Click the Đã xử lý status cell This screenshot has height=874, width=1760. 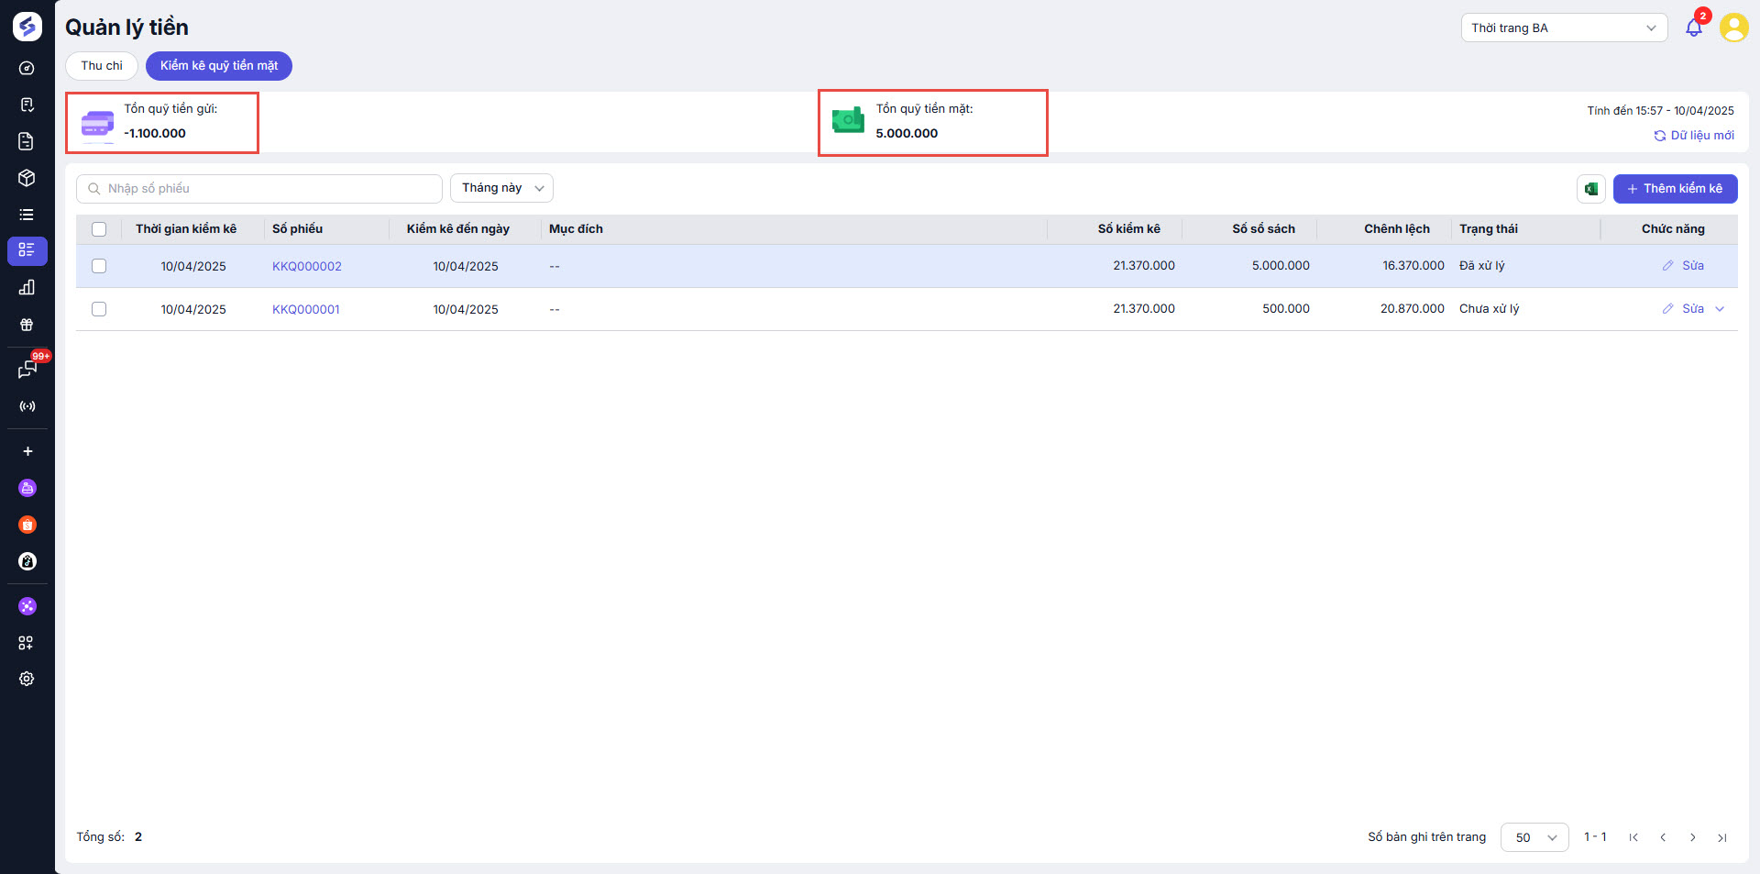pyautogui.click(x=1482, y=266)
